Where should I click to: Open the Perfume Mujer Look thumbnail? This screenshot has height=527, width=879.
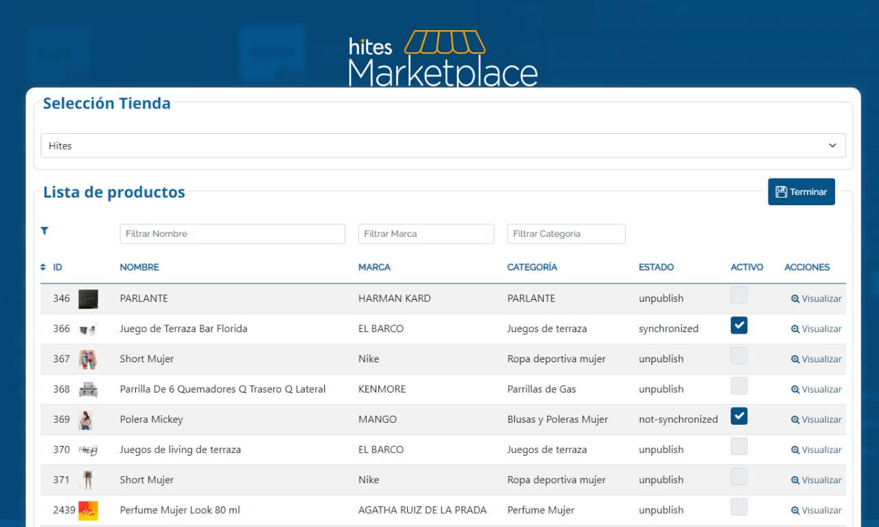pyautogui.click(x=88, y=511)
